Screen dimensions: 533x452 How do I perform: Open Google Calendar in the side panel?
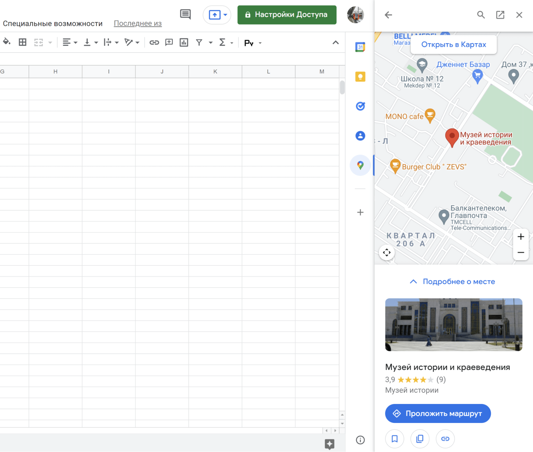coord(360,47)
